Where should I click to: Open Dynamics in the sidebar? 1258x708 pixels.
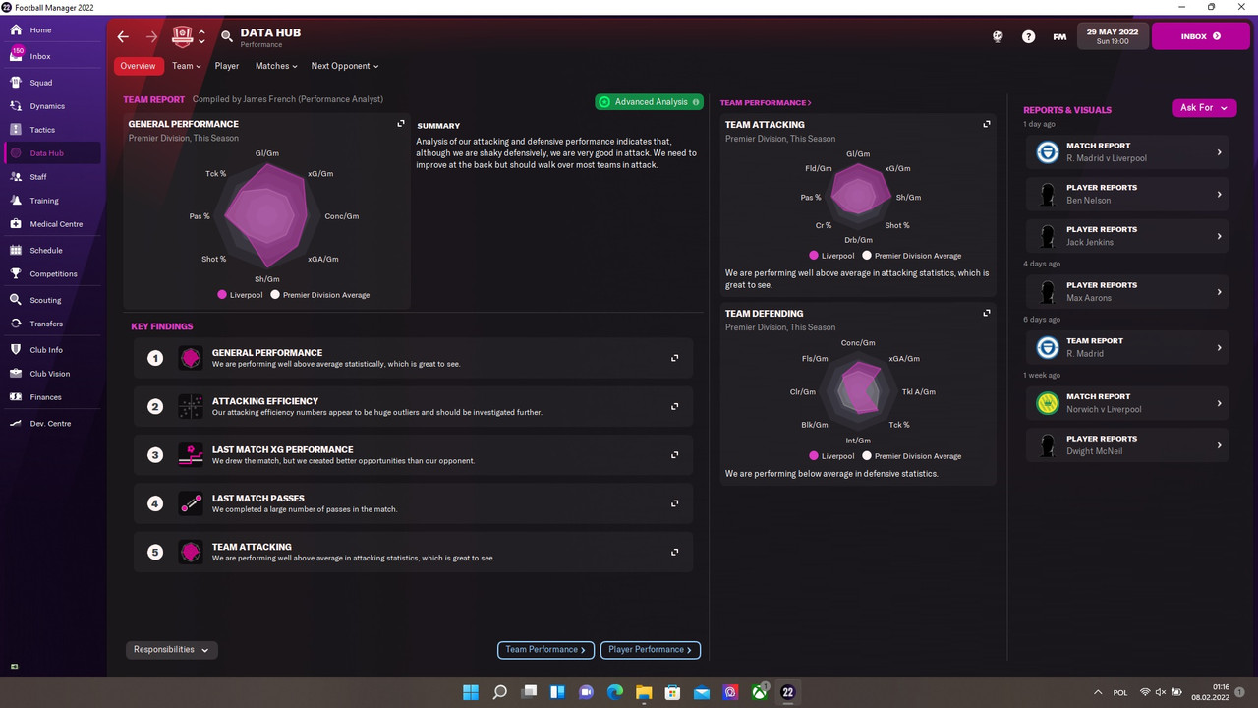pos(53,106)
